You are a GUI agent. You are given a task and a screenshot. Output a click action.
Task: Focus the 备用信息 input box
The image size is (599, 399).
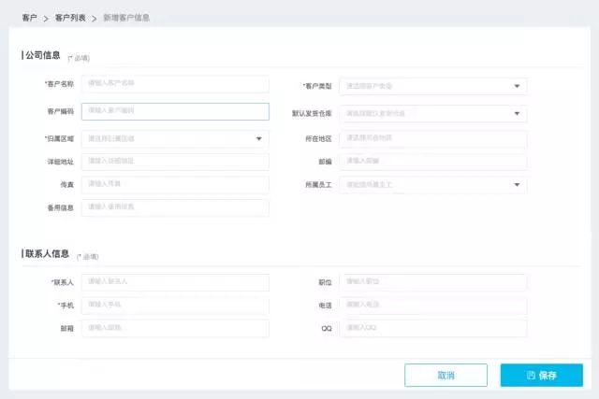(175, 207)
